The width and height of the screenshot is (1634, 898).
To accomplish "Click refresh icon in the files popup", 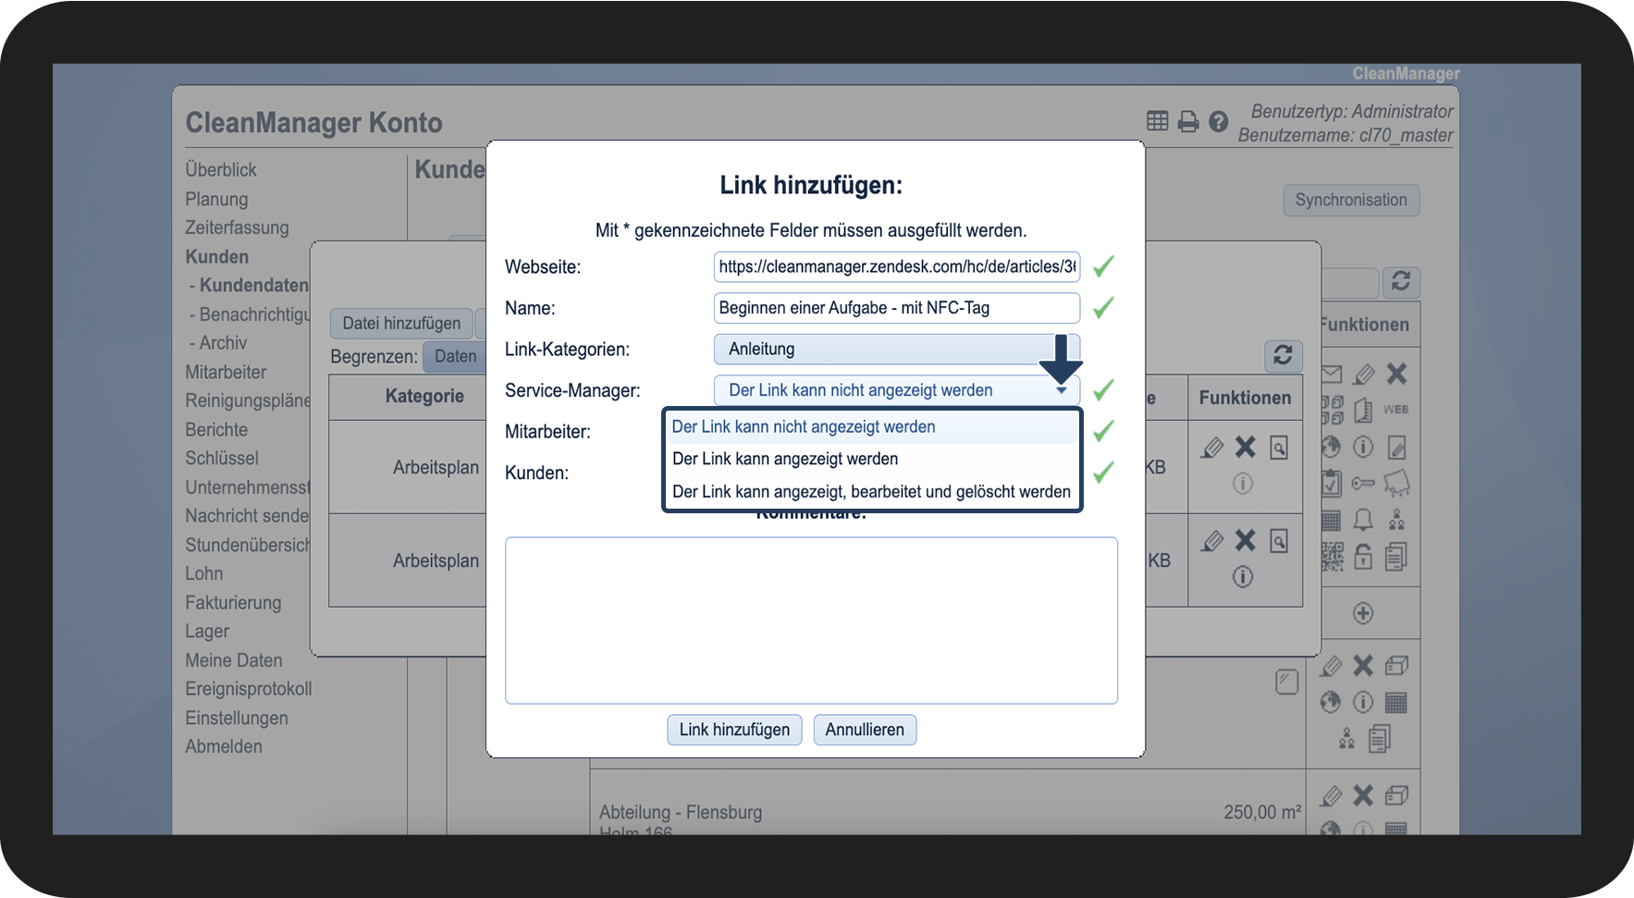I will [x=1283, y=355].
